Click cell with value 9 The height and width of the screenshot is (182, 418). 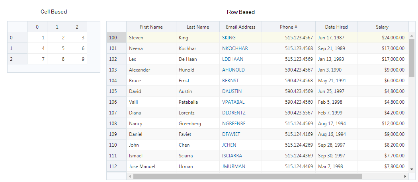pos(77,59)
